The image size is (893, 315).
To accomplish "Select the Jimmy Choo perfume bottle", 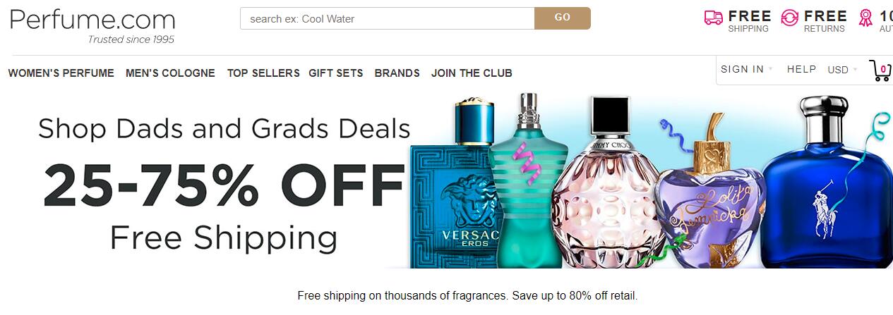I will pos(609,183).
